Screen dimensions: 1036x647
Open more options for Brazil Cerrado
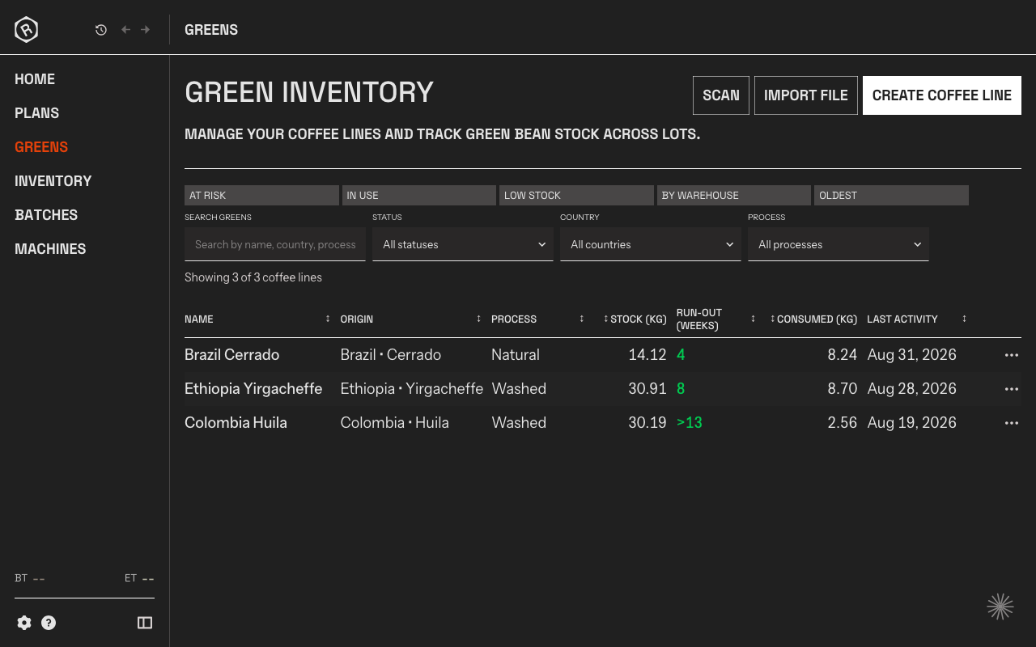click(1012, 355)
